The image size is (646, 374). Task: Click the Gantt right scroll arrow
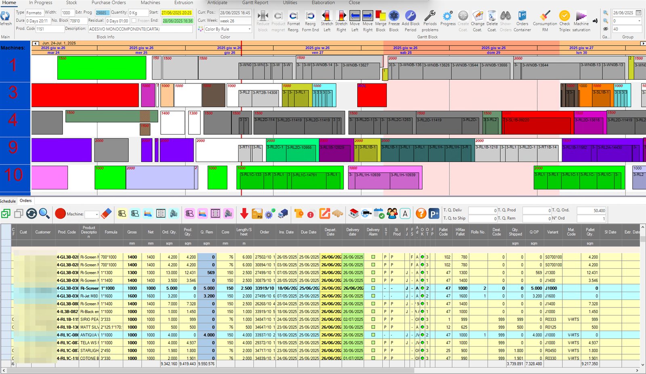pyautogui.click(x=643, y=43)
